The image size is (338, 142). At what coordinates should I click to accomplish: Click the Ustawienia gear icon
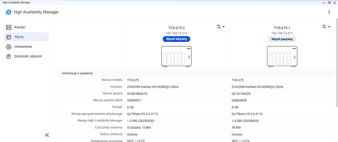(9, 47)
